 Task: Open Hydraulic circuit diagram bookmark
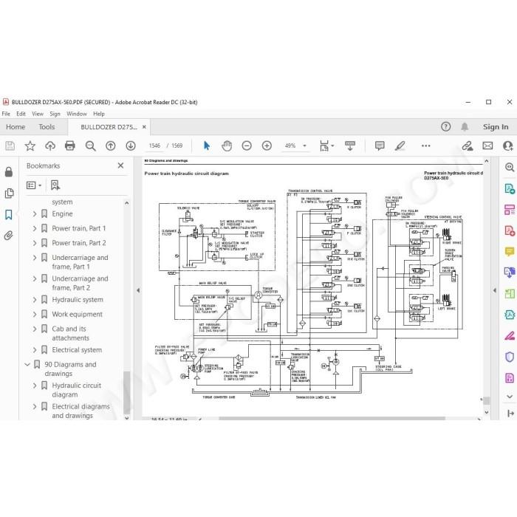point(76,390)
